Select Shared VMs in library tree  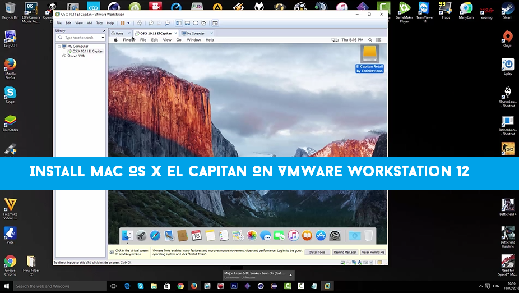pos(73,56)
